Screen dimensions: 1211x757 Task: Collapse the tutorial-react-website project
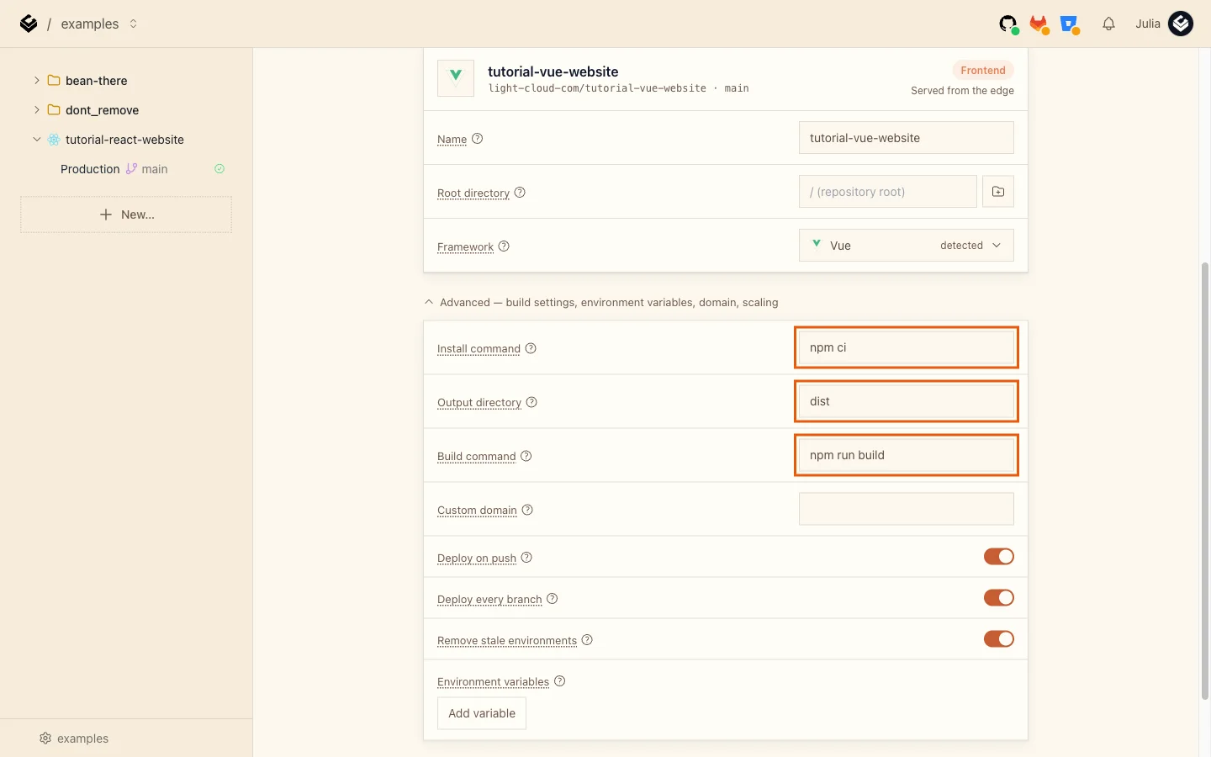pyautogui.click(x=37, y=140)
